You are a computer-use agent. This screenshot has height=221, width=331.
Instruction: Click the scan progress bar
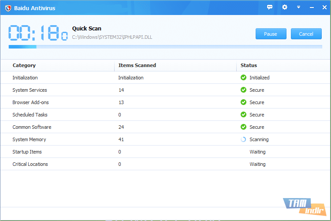coord(165,47)
